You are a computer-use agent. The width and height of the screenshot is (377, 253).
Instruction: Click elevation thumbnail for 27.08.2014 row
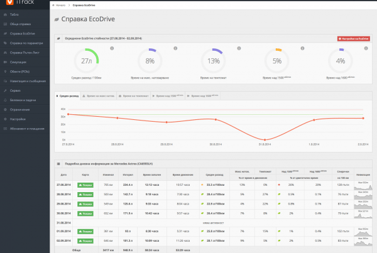tap(363, 185)
